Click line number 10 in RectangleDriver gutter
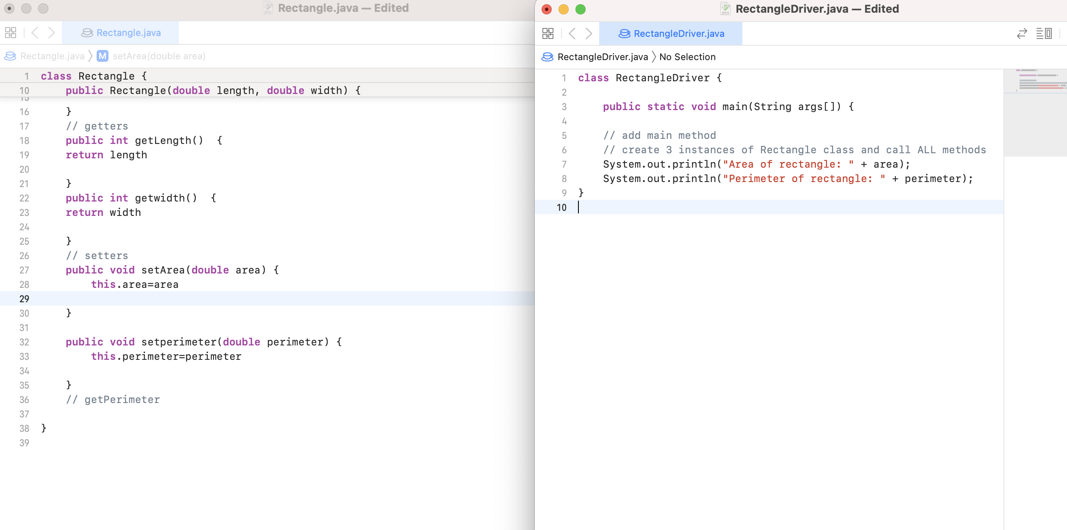 pyautogui.click(x=561, y=207)
